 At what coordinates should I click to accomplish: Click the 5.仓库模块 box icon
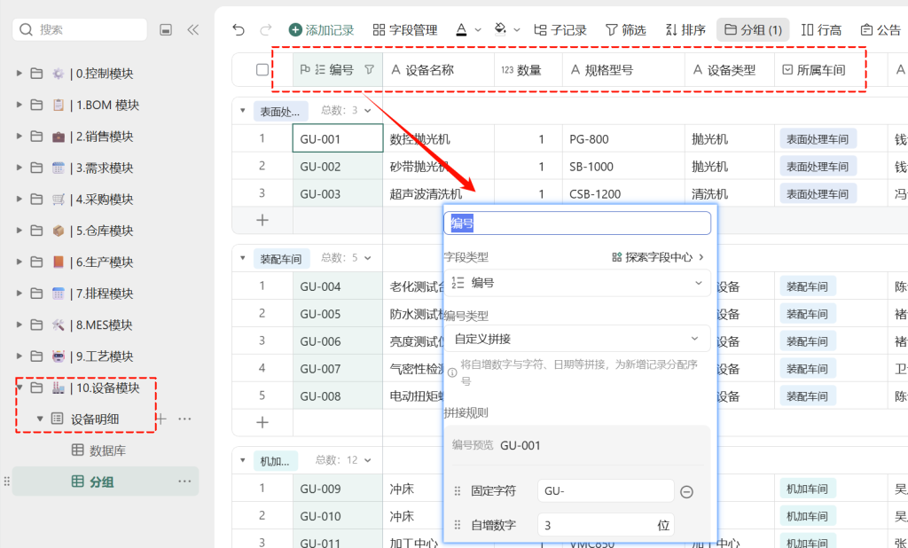click(58, 231)
